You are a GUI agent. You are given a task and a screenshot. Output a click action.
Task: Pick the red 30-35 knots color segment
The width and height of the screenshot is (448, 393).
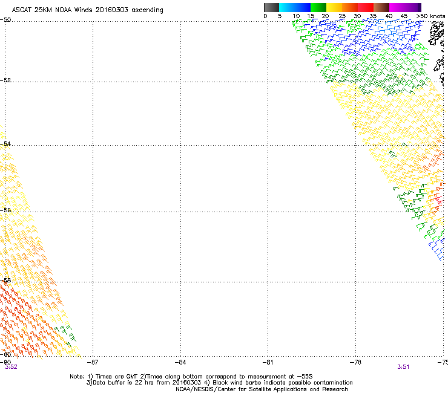tap(366, 7)
